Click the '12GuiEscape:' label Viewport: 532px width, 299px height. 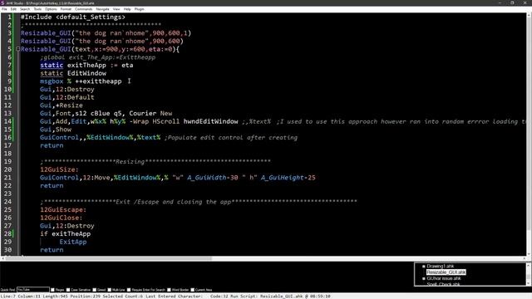click(63, 210)
